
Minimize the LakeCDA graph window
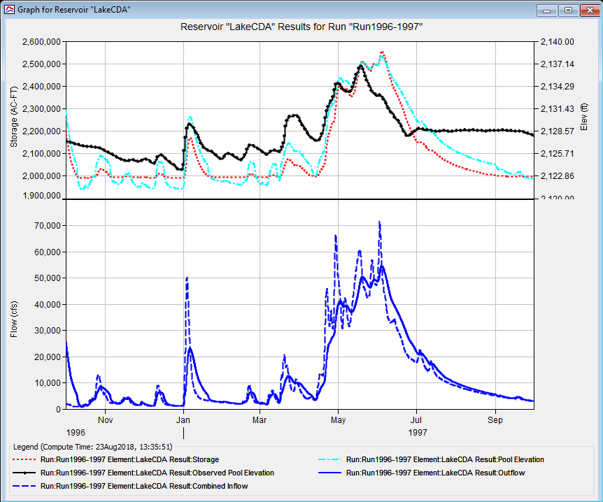click(x=546, y=10)
